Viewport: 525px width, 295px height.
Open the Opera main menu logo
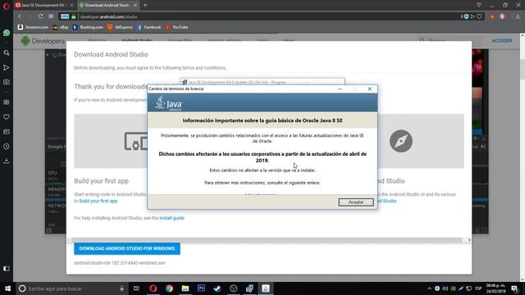[x=7, y=6]
